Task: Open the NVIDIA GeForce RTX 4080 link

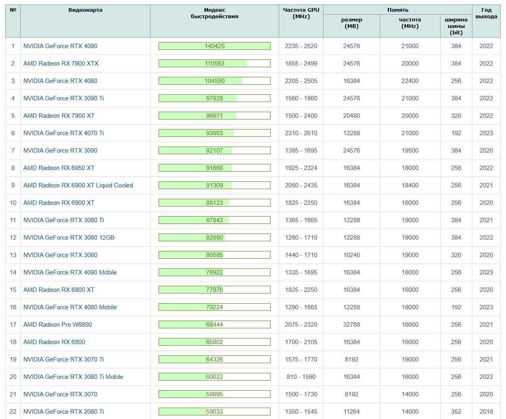Action: pos(60,81)
